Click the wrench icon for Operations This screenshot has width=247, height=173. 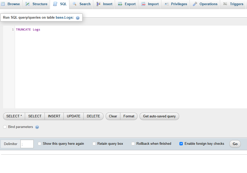(195, 4)
